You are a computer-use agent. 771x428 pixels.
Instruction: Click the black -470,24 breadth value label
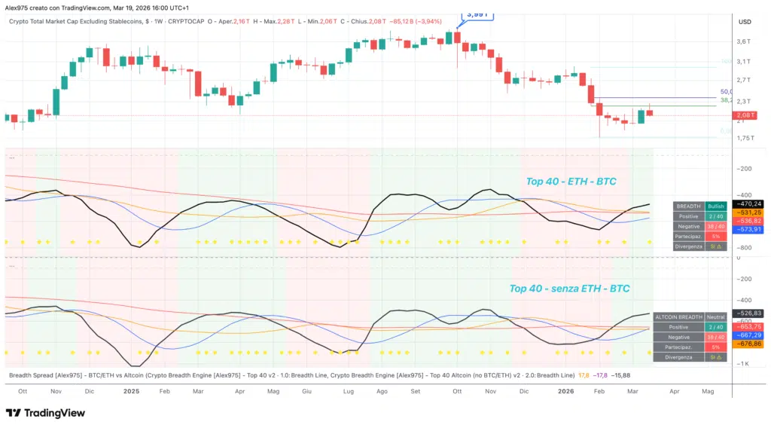(748, 203)
